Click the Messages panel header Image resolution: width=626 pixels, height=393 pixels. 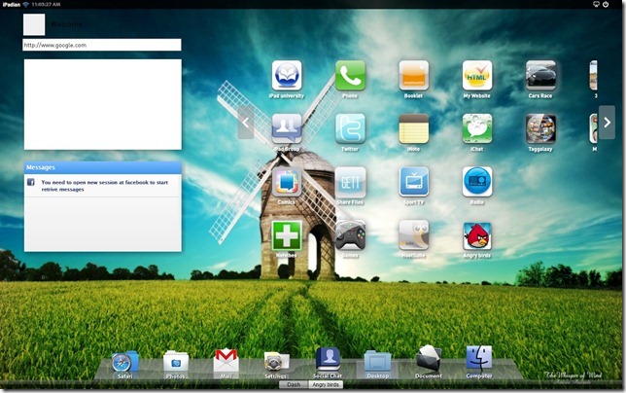[x=103, y=167]
